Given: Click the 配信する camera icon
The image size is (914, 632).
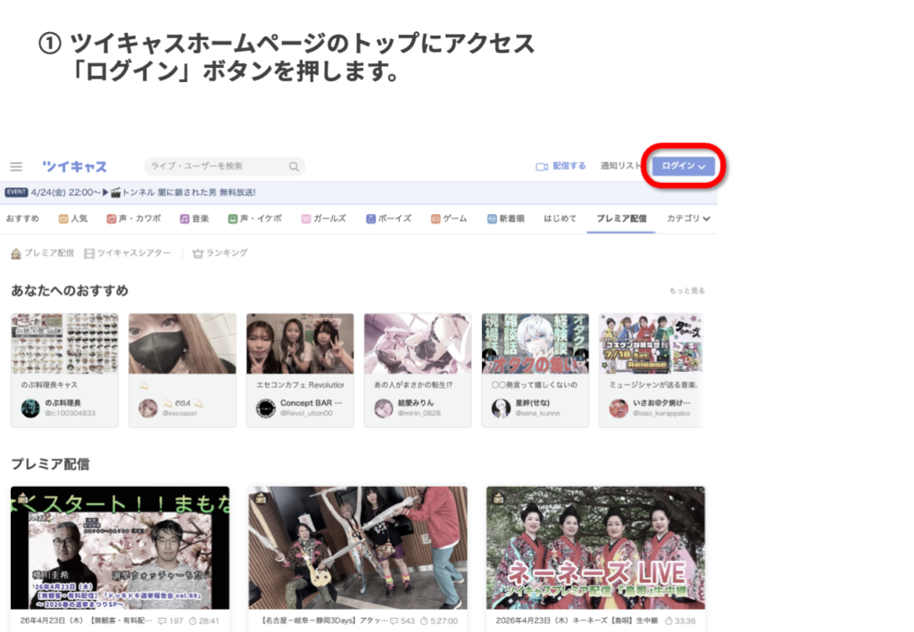Looking at the screenshot, I should 541,167.
